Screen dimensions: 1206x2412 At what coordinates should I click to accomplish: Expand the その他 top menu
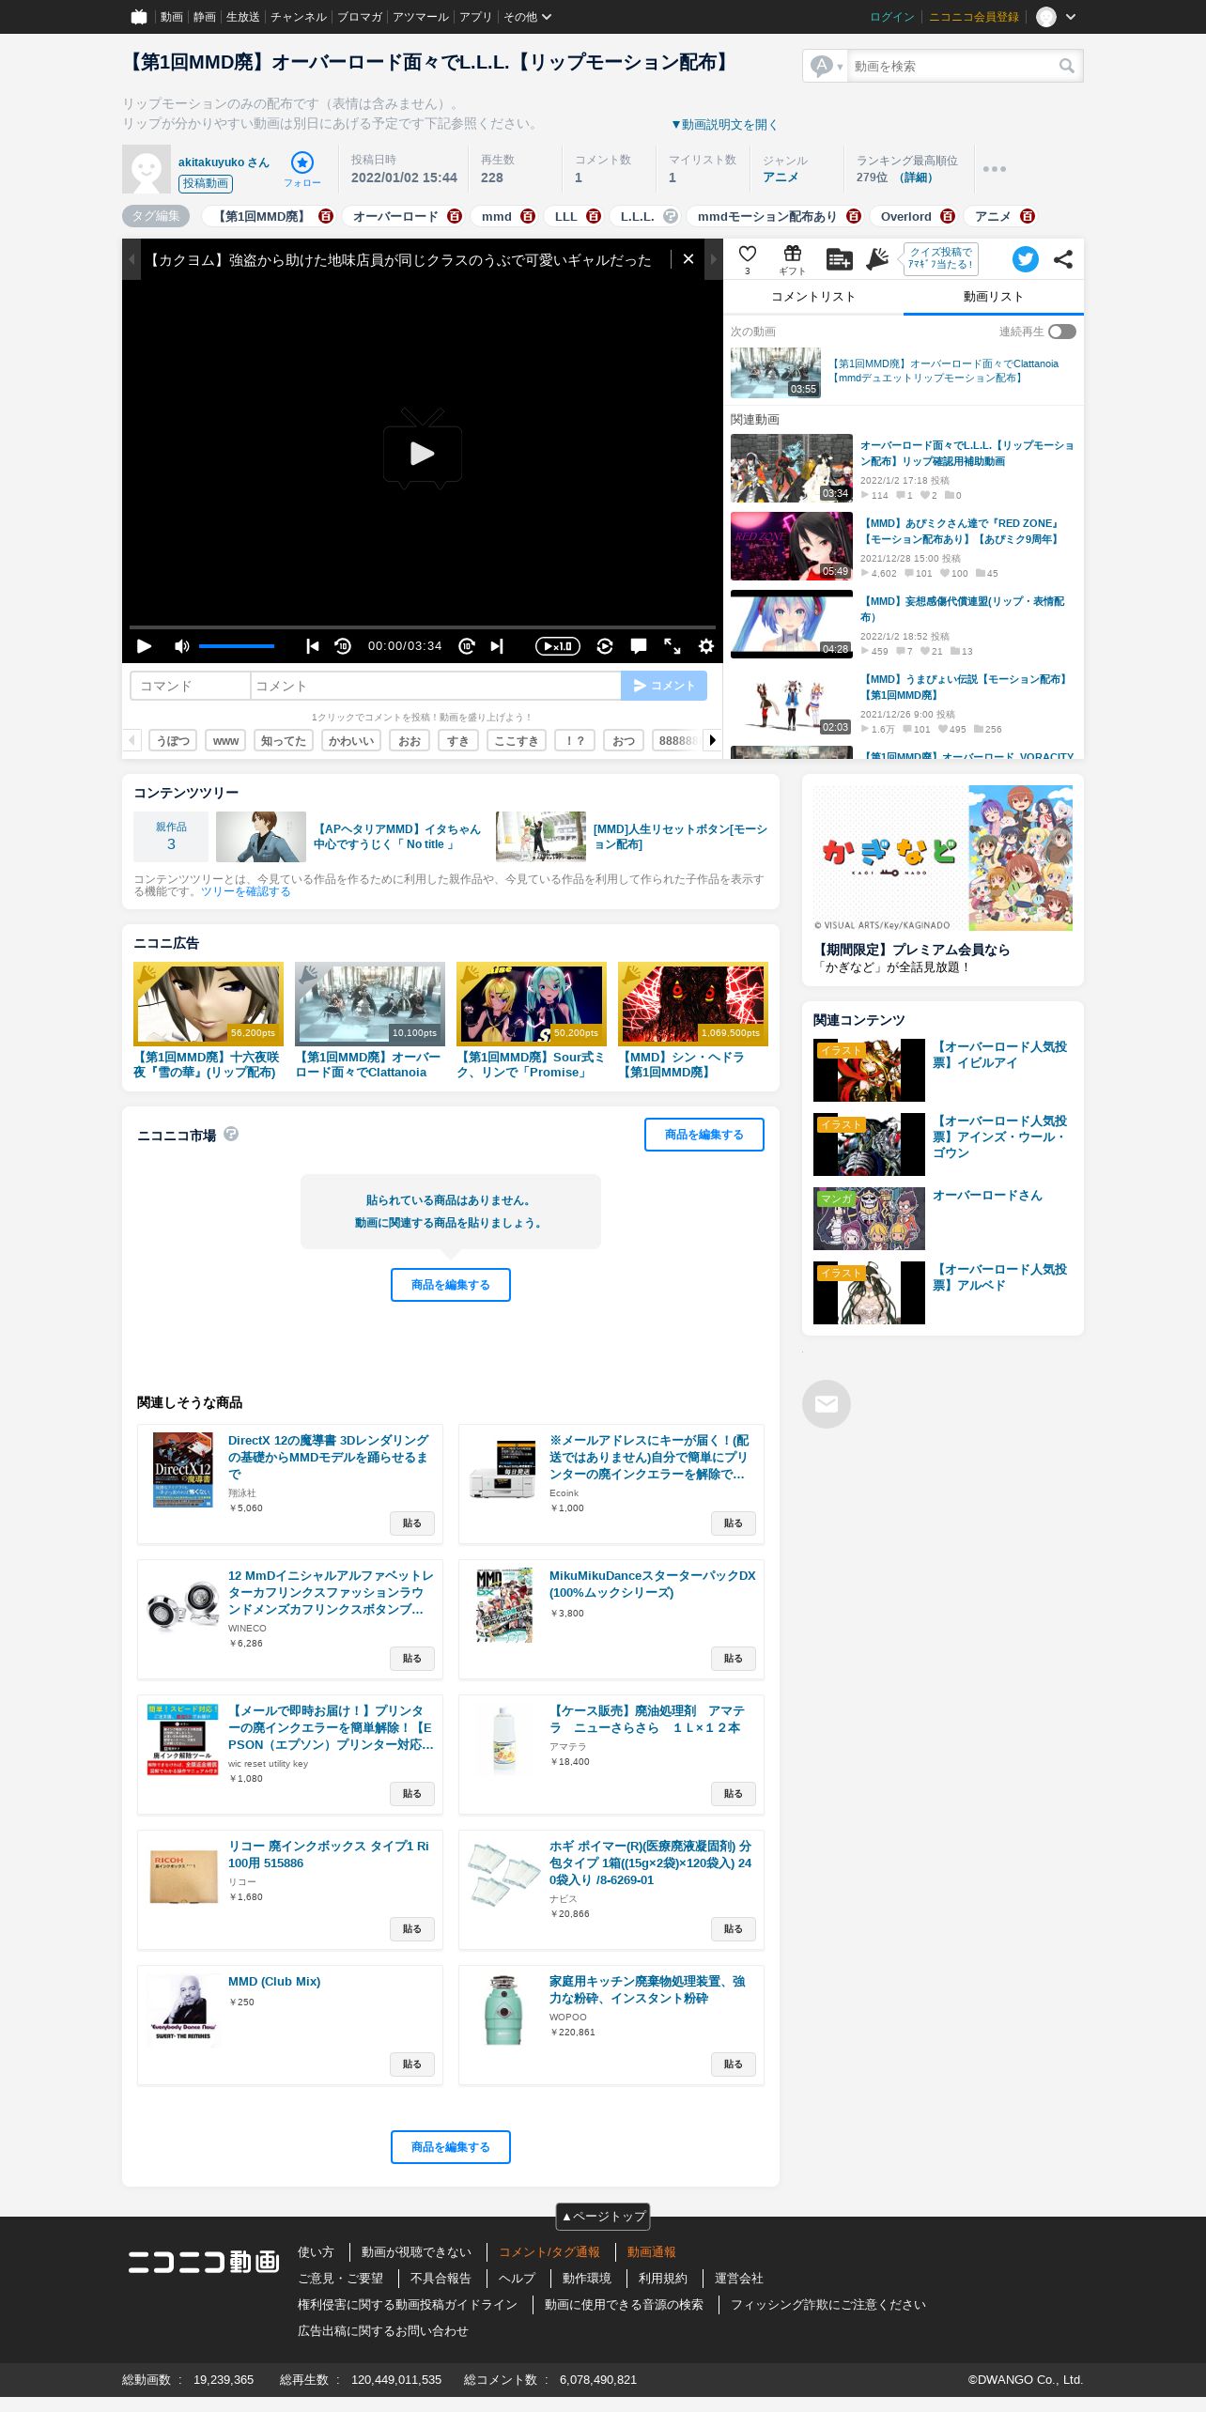(527, 17)
